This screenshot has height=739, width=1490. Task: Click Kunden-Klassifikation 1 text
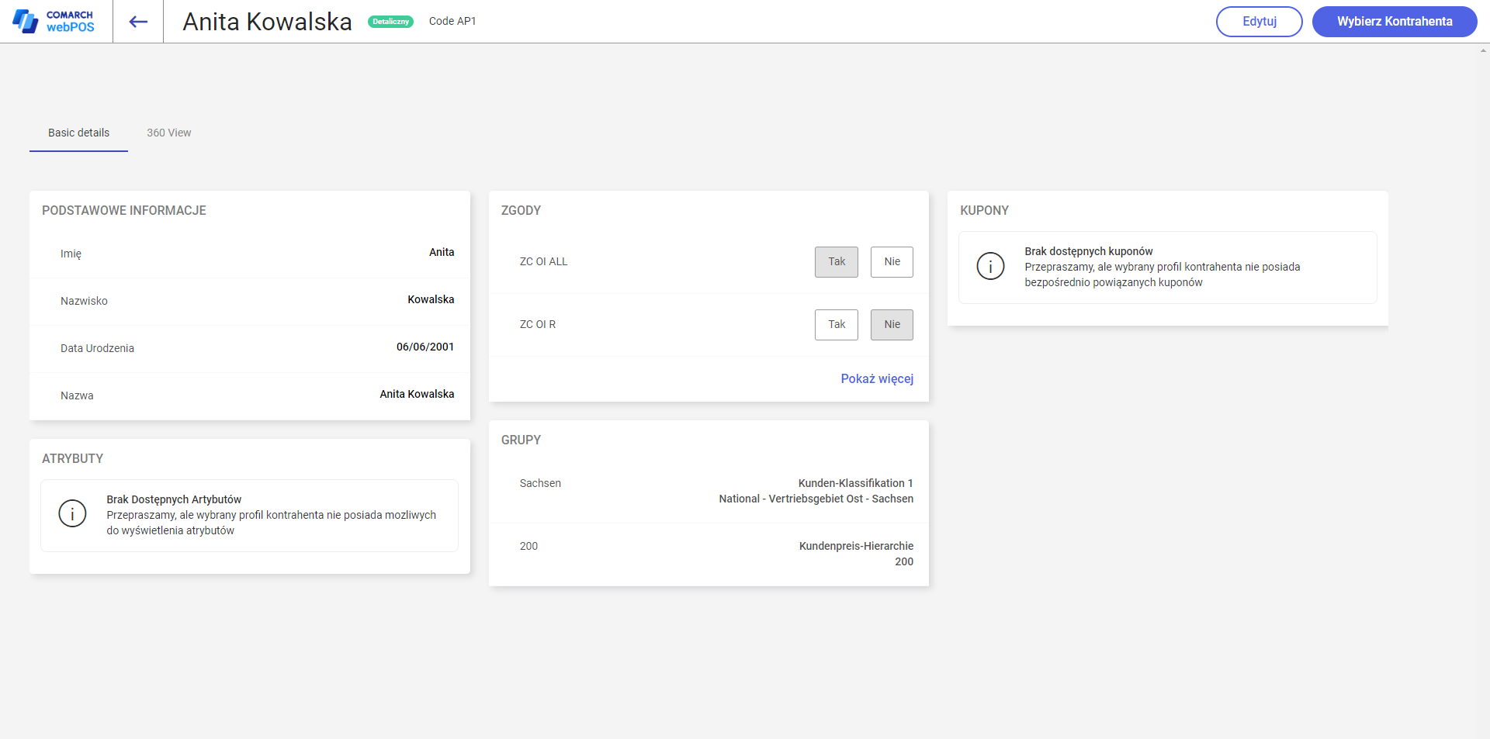pyautogui.click(x=855, y=483)
